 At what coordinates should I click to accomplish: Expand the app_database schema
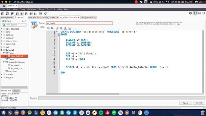[x=2, y=29]
